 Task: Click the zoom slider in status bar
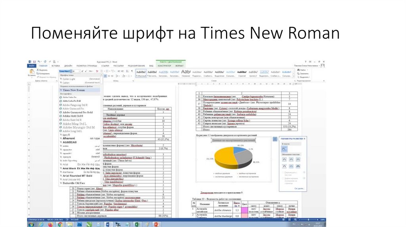308,219
